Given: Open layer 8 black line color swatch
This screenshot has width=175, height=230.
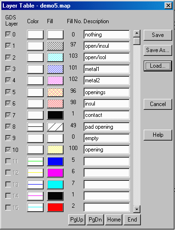Looking at the screenshot, I should [x=35, y=127].
